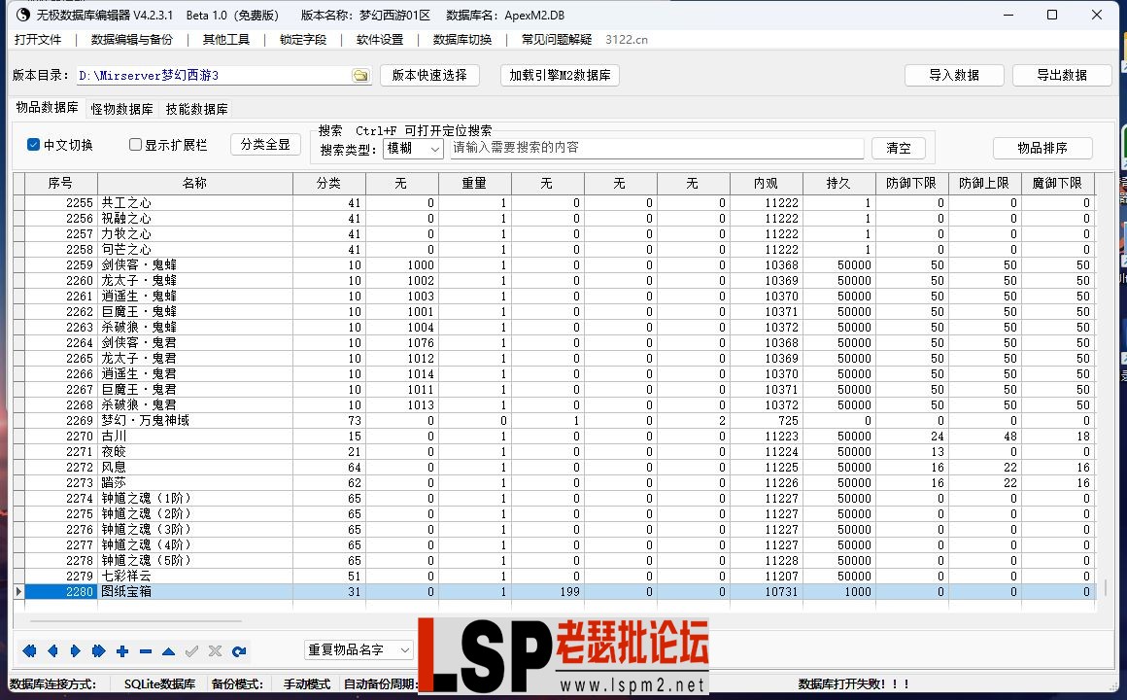Click the 版本目录 path field
1127x700 pixels.
point(222,76)
